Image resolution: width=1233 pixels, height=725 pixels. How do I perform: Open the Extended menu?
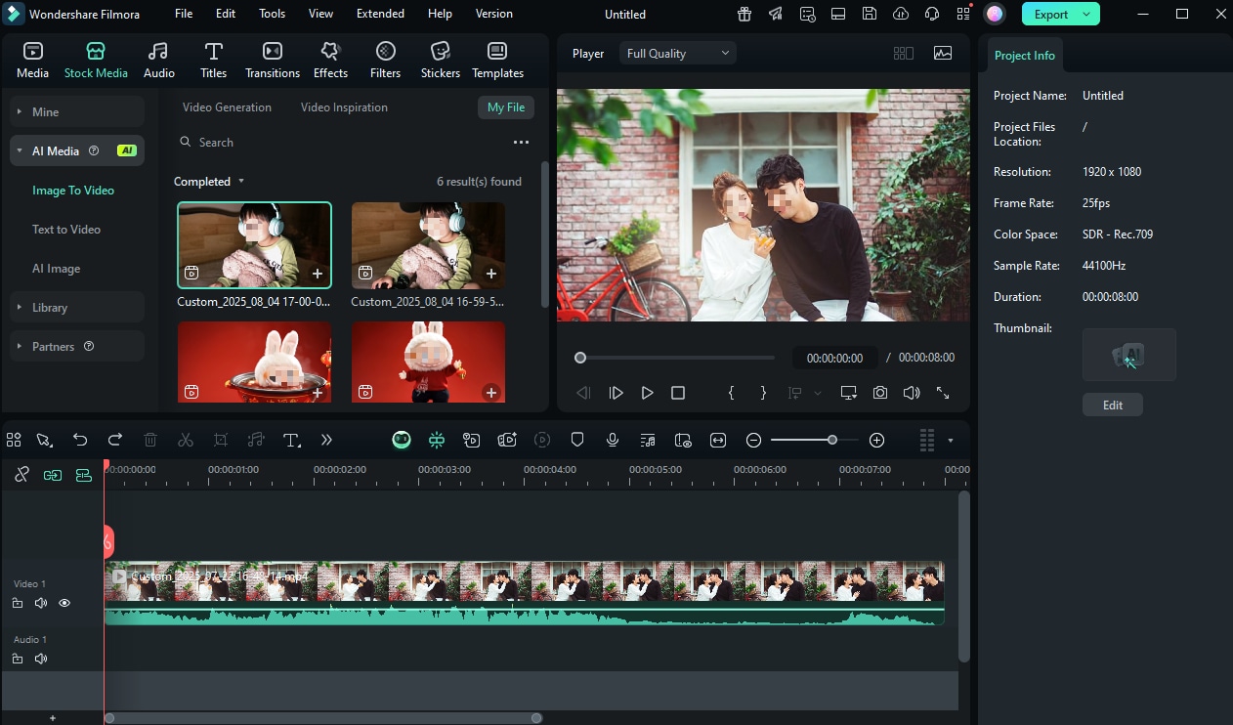coord(380,14)
